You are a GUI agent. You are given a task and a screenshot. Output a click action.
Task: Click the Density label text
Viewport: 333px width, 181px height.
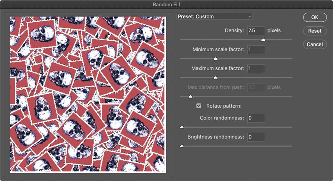pyautogui.click(x=234, y=30)
